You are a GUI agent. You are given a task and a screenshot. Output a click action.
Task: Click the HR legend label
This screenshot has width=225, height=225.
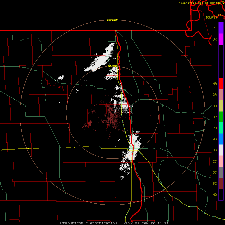[x=214, y=117]
